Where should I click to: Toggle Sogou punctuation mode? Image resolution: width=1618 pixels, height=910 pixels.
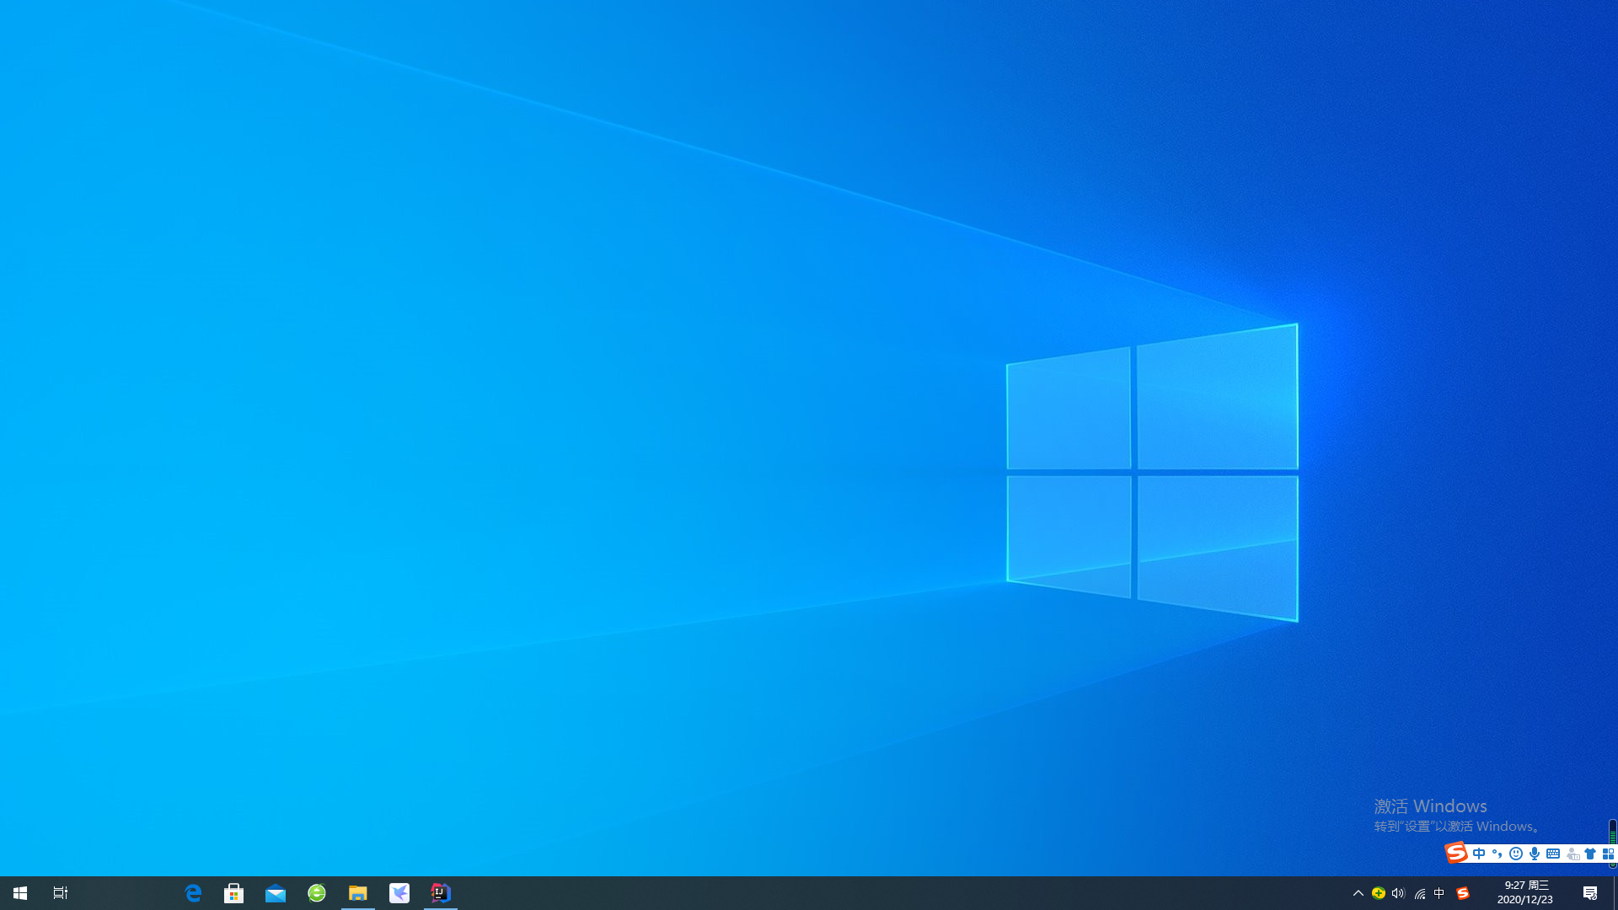[x=1497, y=854]
